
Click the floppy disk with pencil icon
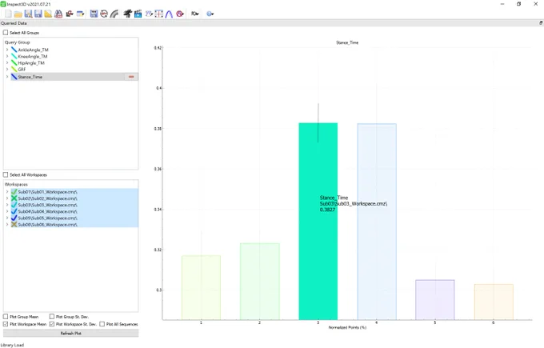(29, 14)
